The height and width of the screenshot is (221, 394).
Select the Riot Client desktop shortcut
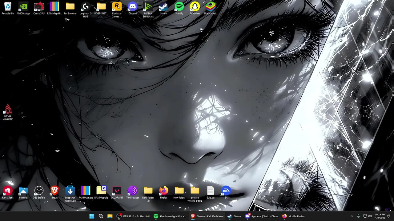click(8, 193)
